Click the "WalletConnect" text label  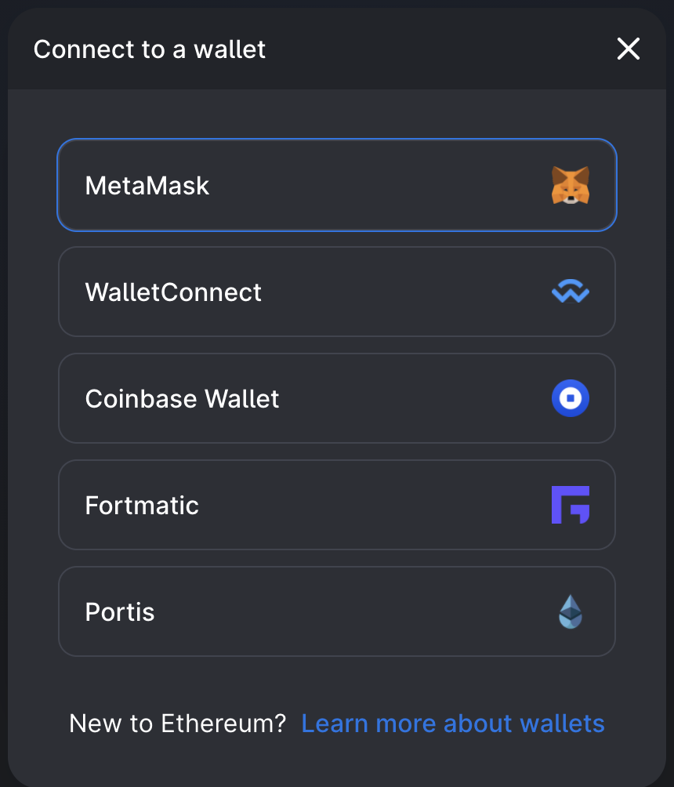click(x=173, y=292)
